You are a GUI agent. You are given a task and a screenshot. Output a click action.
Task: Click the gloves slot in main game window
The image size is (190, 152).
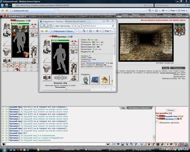click(34, 35)
